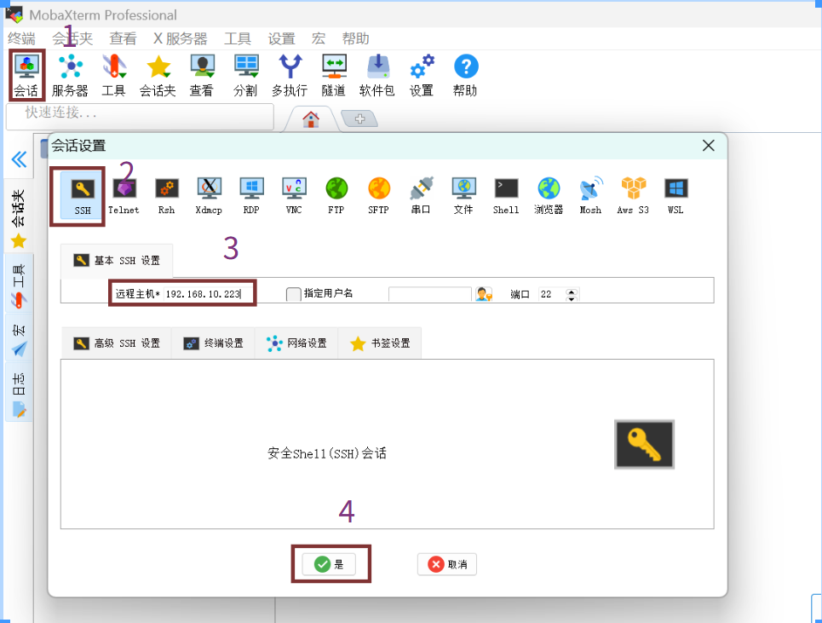
Task: Open the 工具 (Tools) toolbar icon
Action: click(x=114, y=75)
